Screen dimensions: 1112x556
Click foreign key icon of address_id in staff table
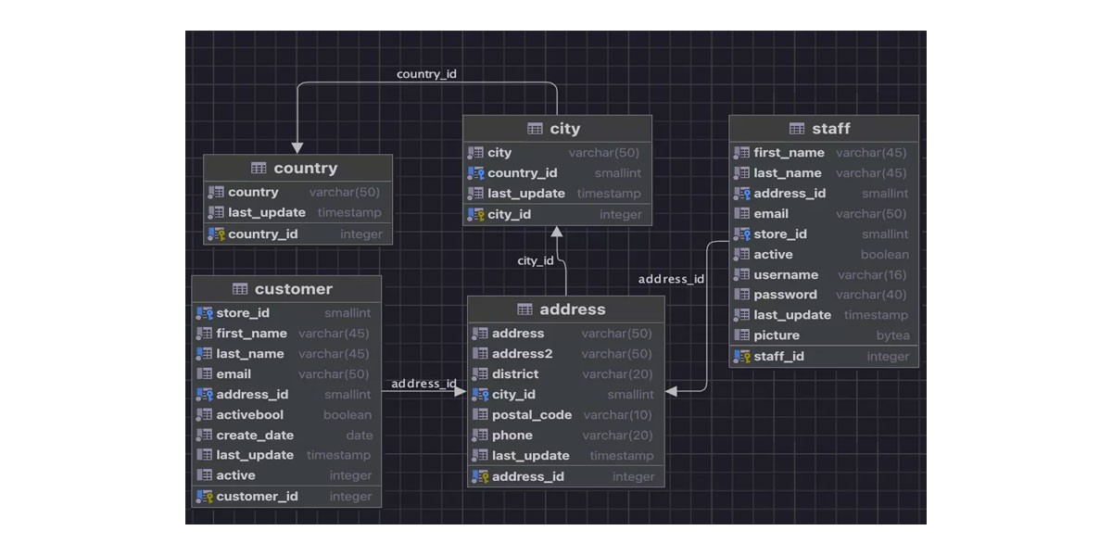742,194
